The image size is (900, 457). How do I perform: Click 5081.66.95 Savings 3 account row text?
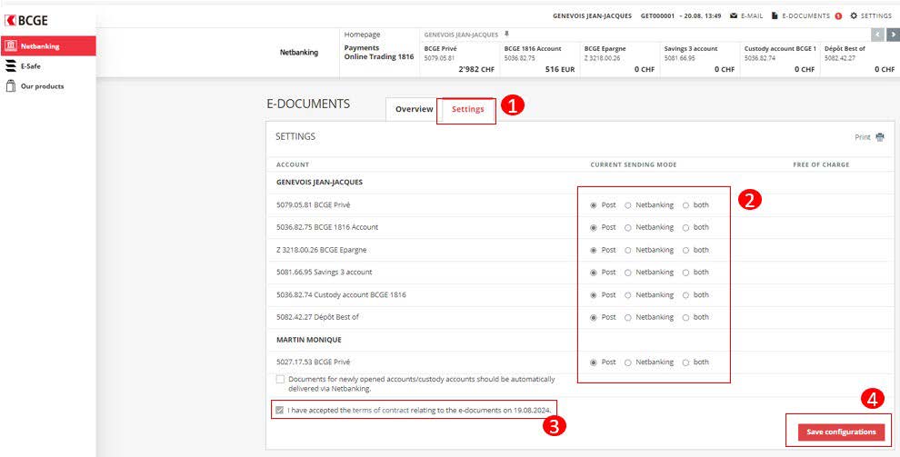325,273
